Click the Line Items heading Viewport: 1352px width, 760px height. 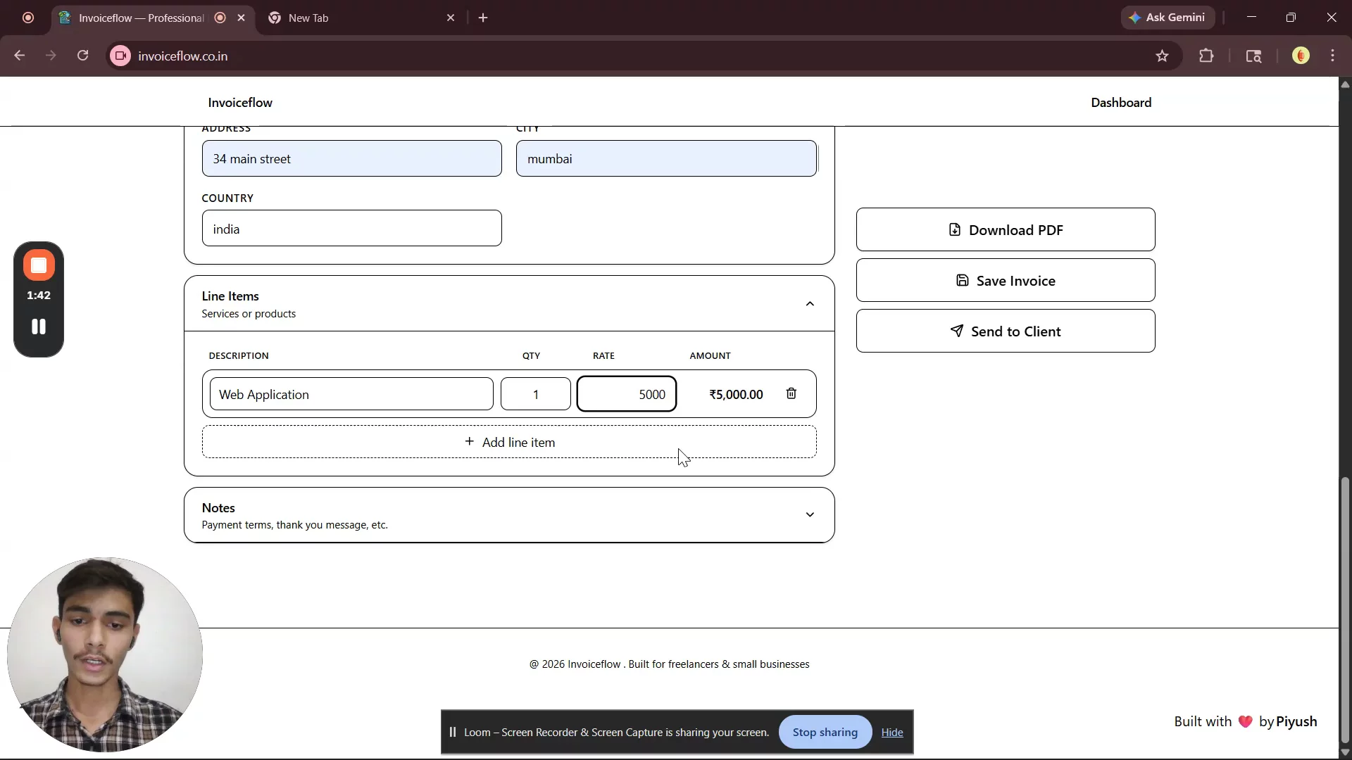pos(230,296)
